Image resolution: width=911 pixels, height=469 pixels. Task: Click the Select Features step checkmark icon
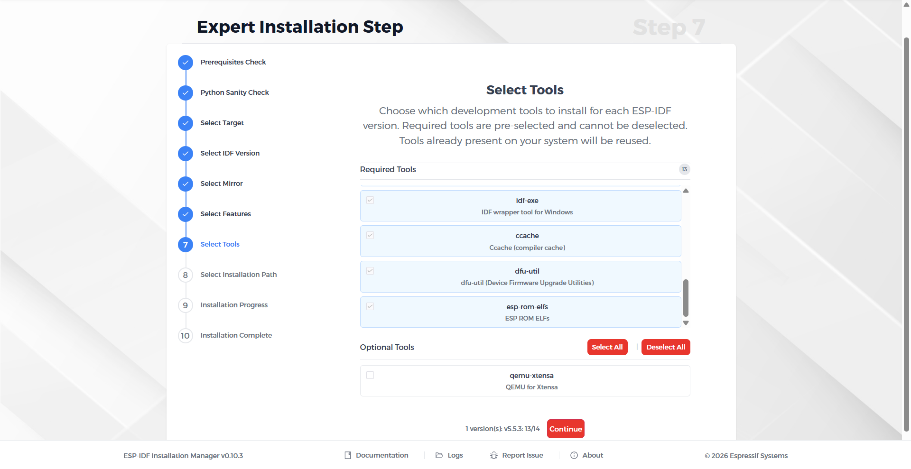186,214
